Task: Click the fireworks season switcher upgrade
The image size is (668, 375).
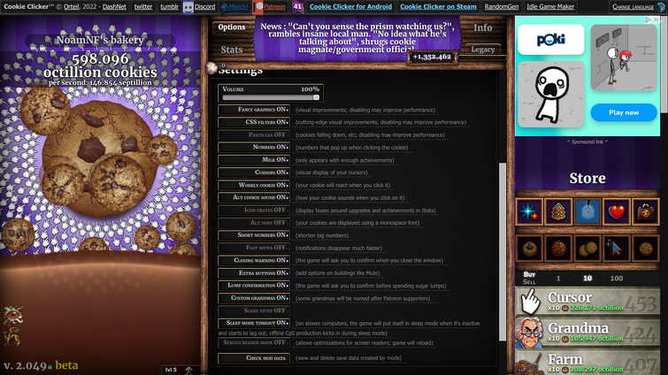Action: [x=529, y=211]
